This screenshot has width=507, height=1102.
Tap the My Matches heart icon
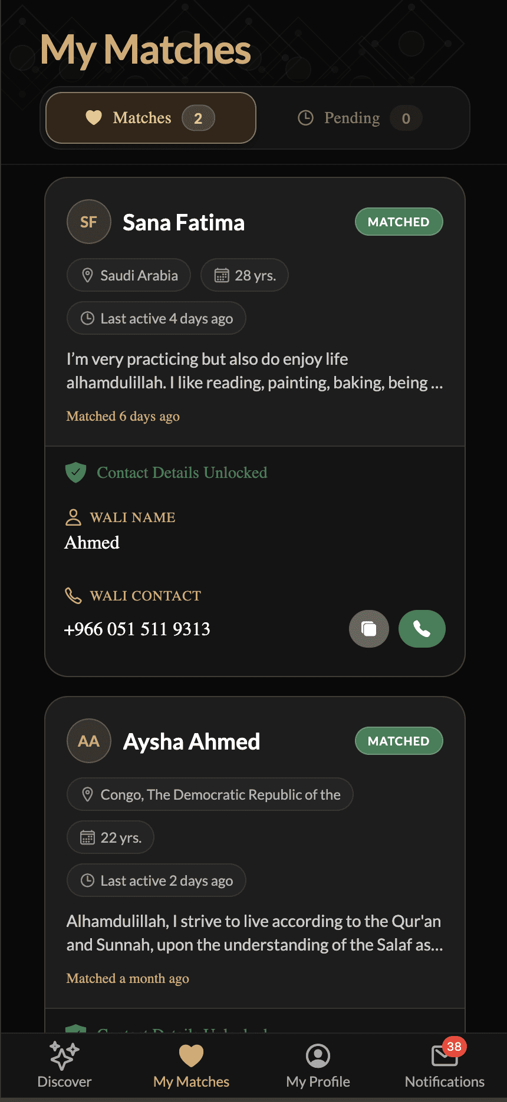click(191, 1055)
